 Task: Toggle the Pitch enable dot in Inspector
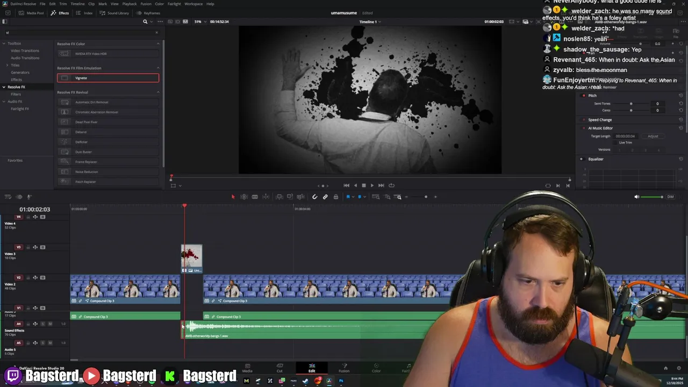click(x=584, y=96)
